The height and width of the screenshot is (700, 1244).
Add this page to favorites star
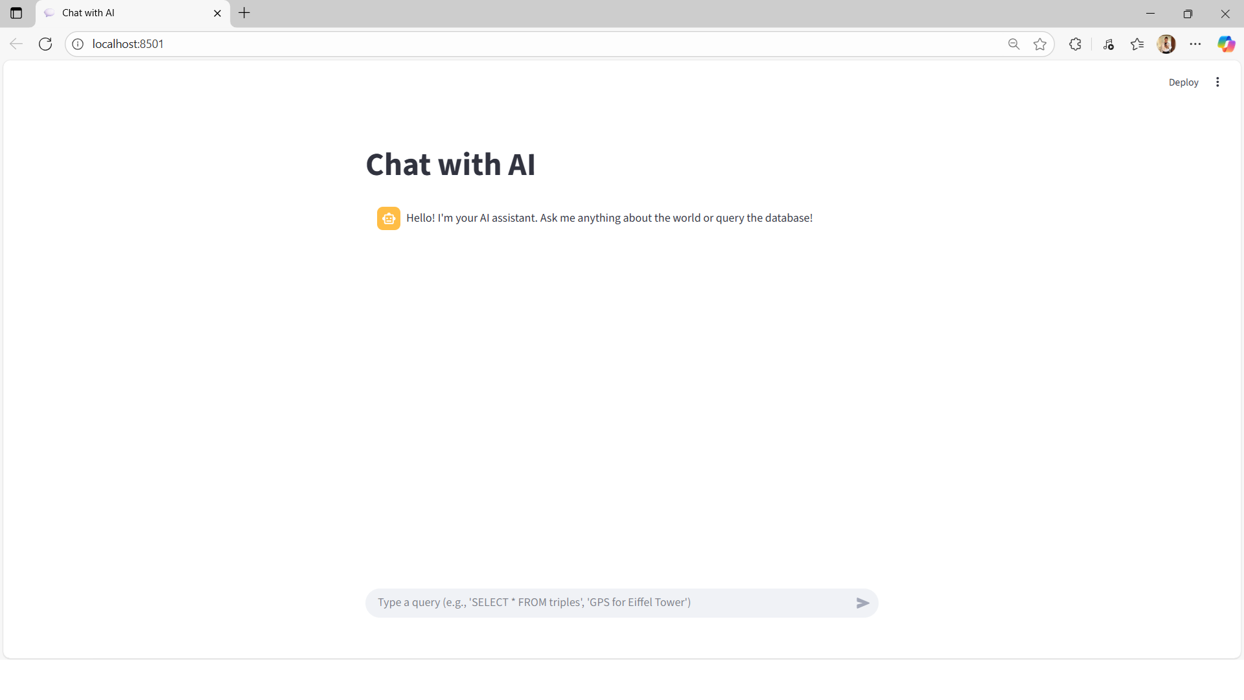tap(1040, 44)
